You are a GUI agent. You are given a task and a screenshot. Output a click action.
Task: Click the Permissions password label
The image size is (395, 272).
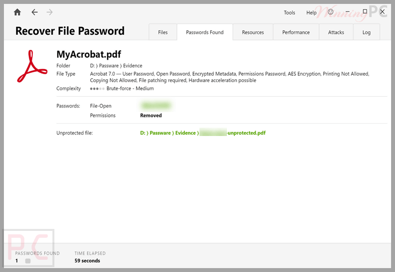point(103,115)
